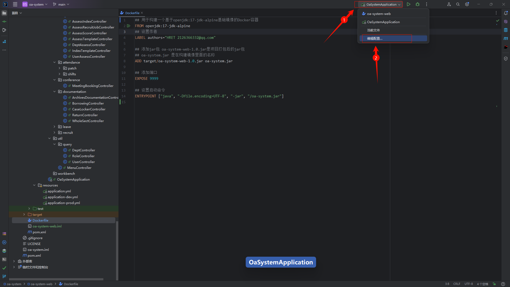Screen dimensions: 510x287
Task: Select oa-system-web run configuration
Action: pos(393,14)
